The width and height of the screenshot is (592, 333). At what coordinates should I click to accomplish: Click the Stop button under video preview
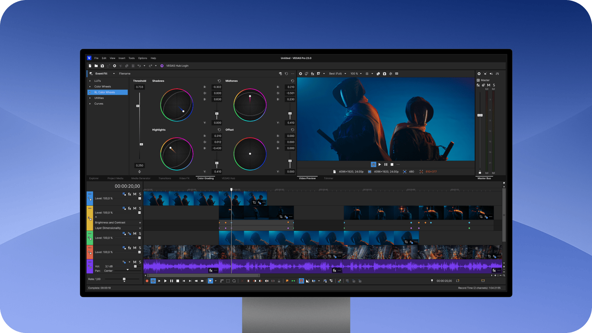click(392, 164)
